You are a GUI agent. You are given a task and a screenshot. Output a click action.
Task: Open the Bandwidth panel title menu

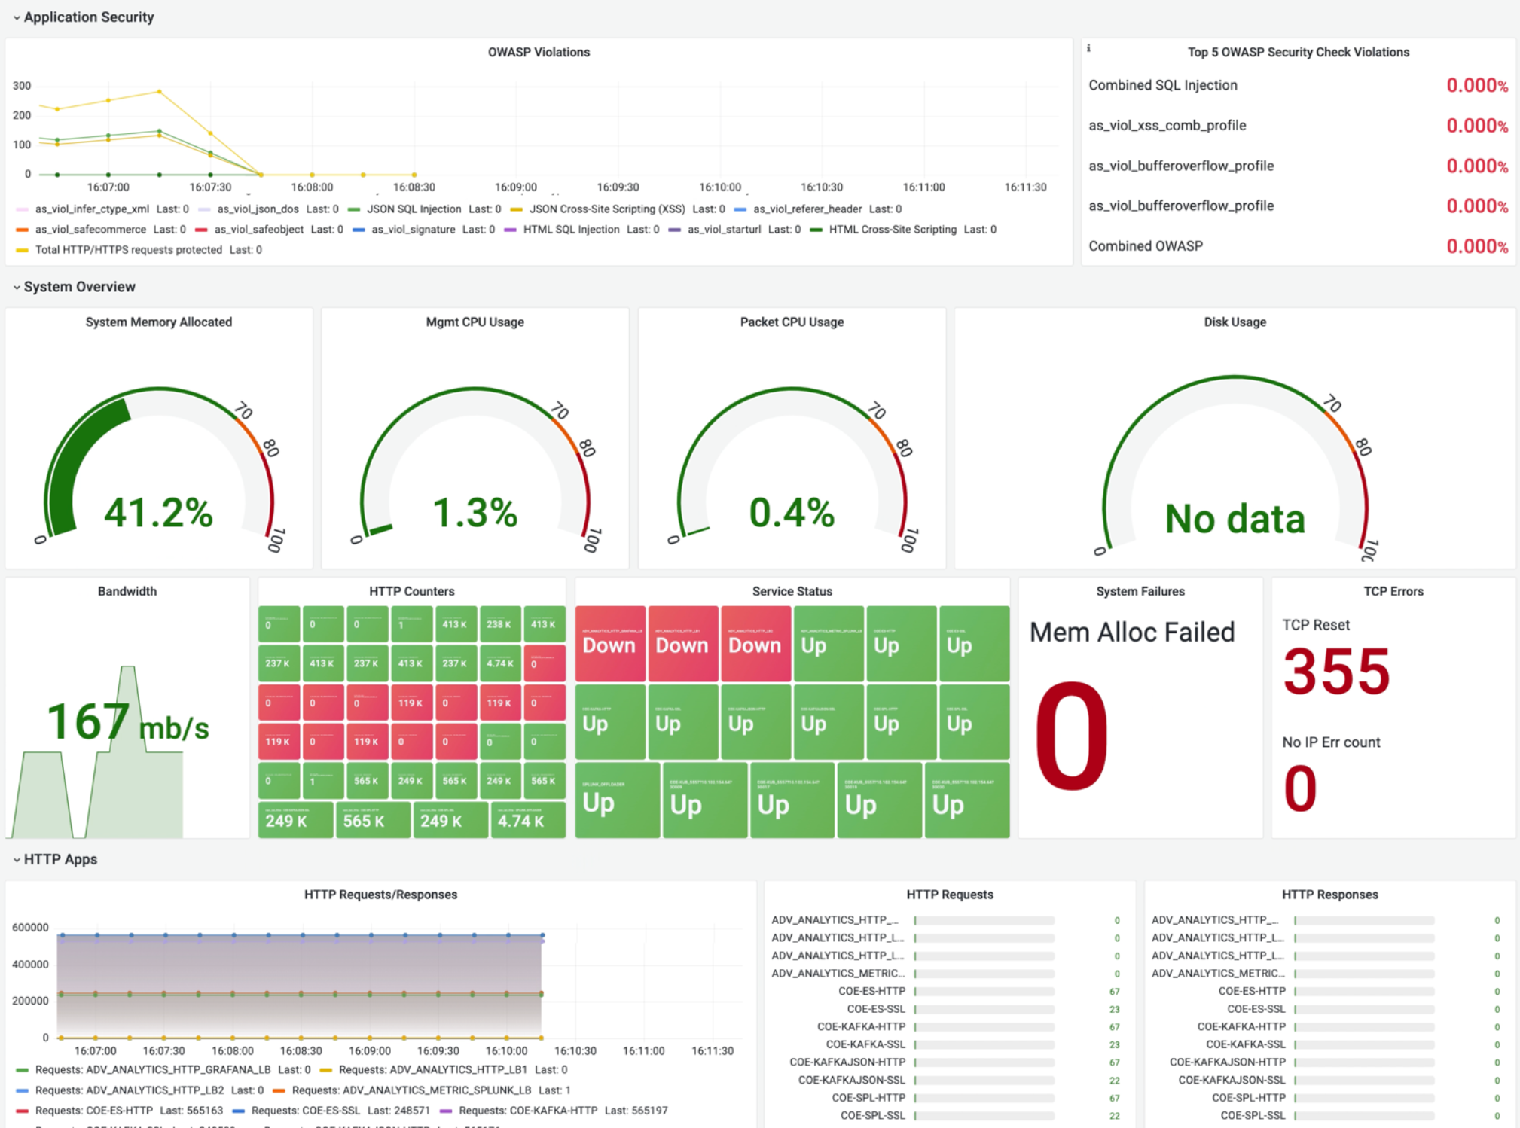point(127,591)
